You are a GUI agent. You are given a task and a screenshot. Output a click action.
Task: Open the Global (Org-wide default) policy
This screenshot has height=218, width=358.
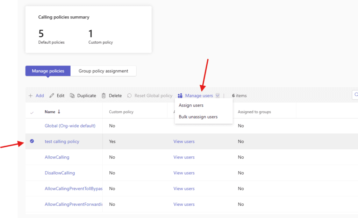[70, 126]
